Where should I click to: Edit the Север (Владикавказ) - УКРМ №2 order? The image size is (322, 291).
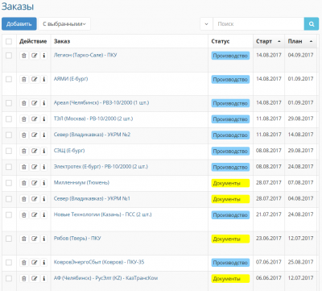34,135
